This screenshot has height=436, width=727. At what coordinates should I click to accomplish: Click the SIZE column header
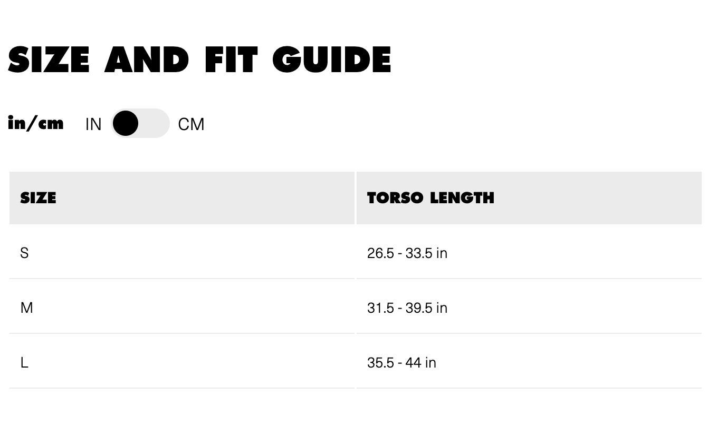click(38, 198)
